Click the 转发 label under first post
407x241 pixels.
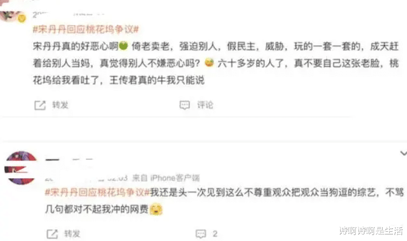click(60, 105)
